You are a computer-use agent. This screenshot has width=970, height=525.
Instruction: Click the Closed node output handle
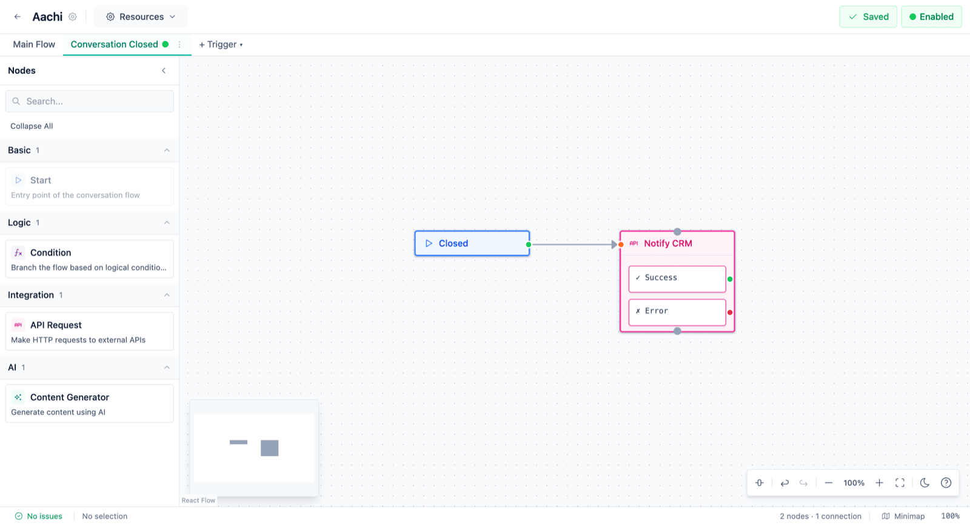pos(529,245)
